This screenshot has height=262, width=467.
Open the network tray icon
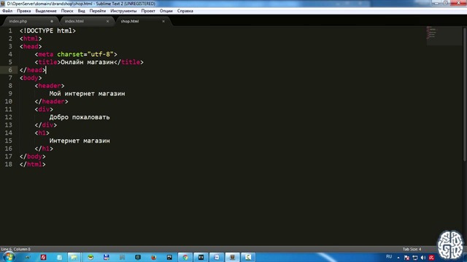[x=415, y=258]
